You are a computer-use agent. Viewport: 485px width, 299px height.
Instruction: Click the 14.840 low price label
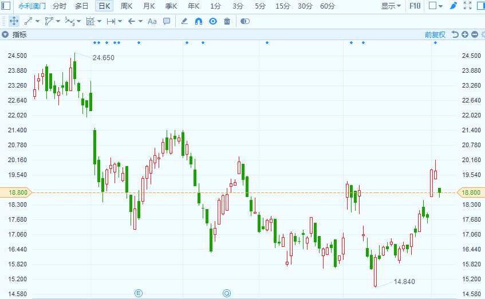coord(404,282)
